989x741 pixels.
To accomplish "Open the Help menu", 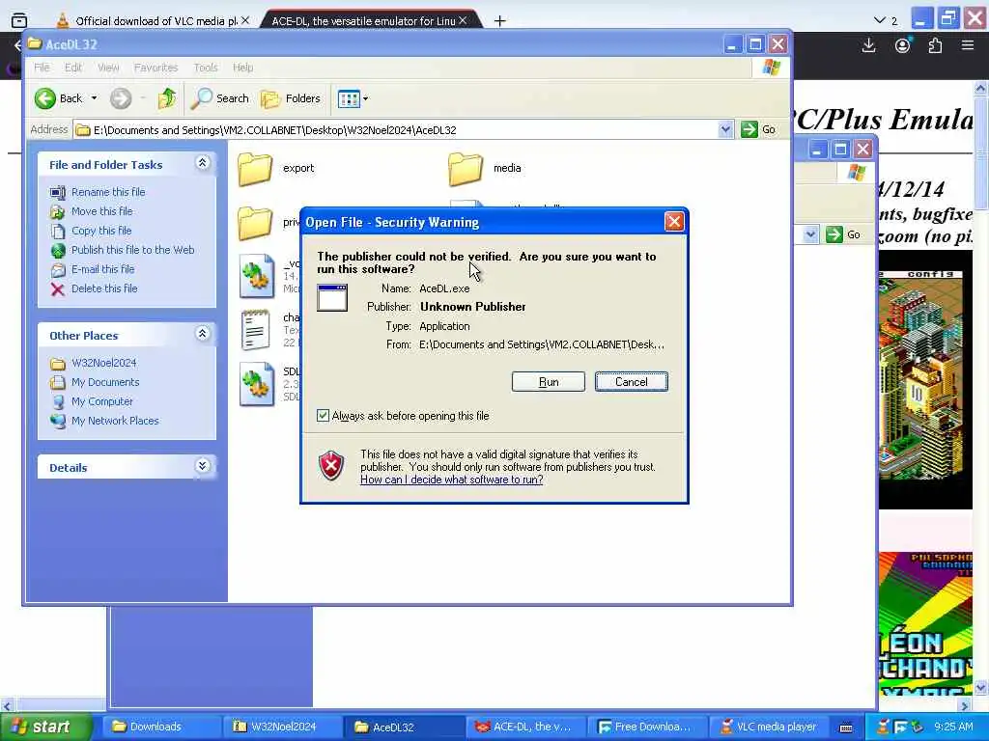I will coord(242,68).
